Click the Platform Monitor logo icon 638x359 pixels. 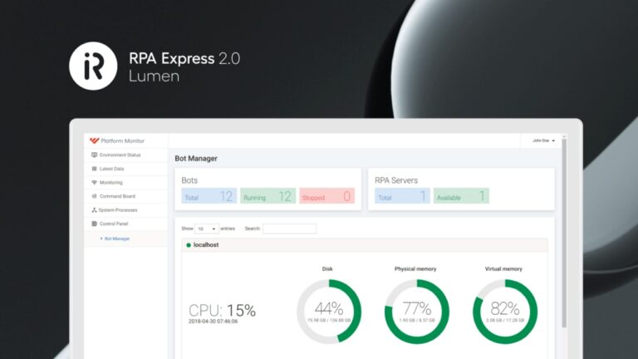tap(95, 140)
